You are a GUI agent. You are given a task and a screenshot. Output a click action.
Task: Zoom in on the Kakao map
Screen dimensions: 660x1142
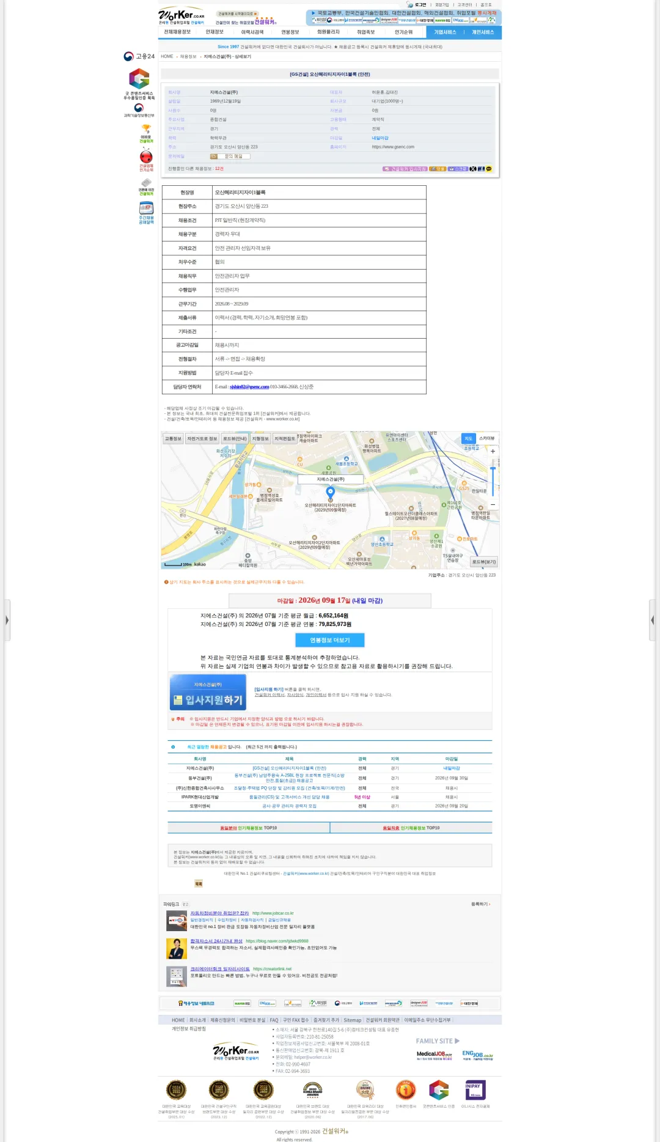tap(493, 451)
